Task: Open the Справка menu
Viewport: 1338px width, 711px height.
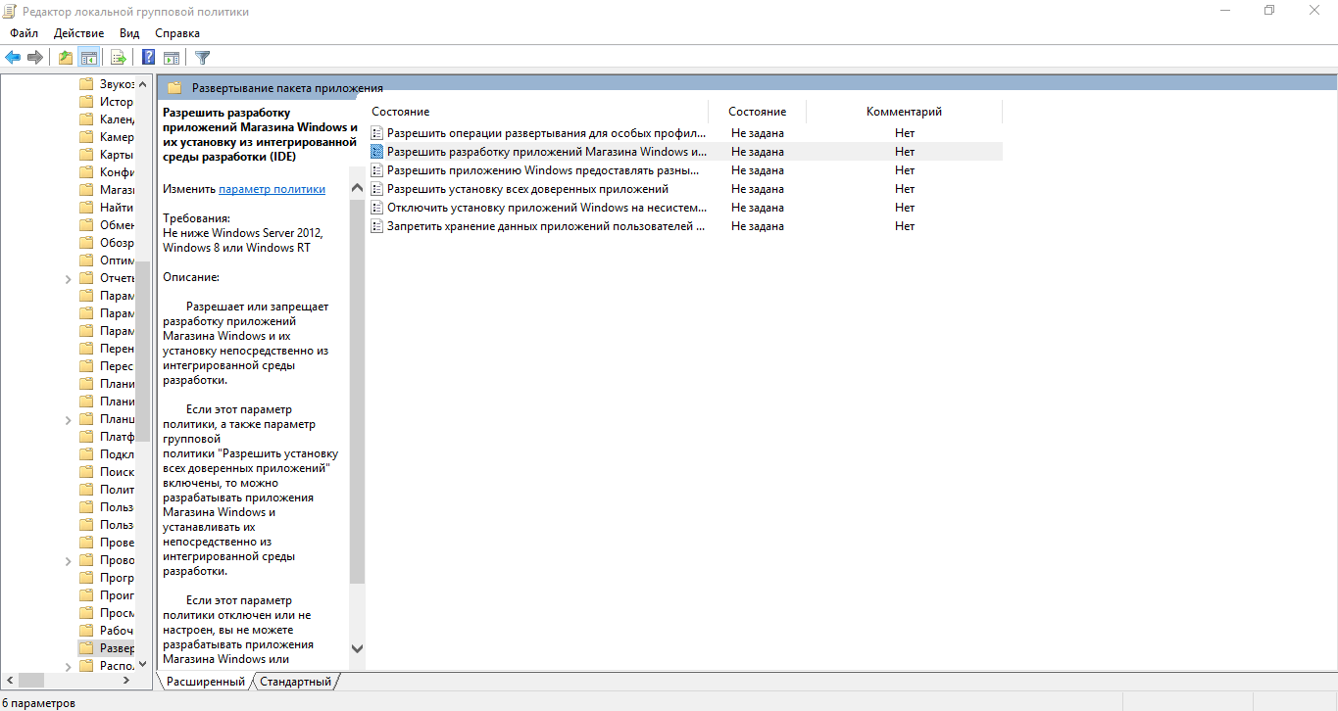Action: pyautogui.click(x=177, y=33)
